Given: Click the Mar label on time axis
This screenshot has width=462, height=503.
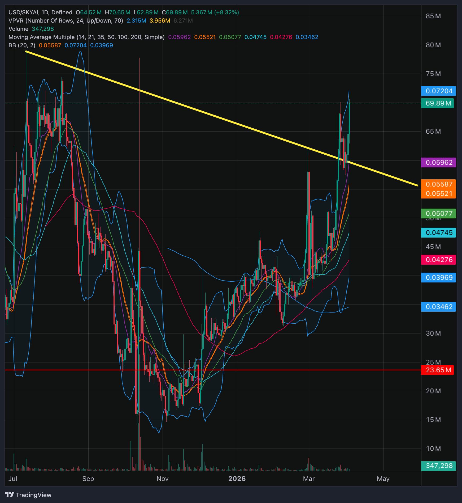Looking at the screenshot, I should (309, 479).
